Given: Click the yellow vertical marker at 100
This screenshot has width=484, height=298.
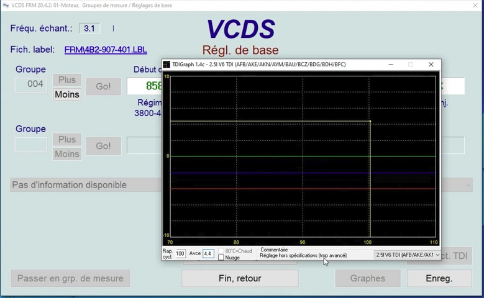Looking at the screenshot, I should click(x=370, y=179).
